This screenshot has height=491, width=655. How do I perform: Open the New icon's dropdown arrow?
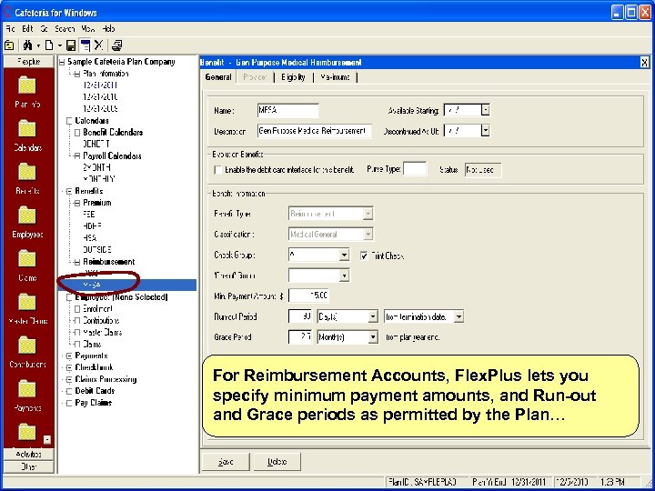(x=60, y=45)
